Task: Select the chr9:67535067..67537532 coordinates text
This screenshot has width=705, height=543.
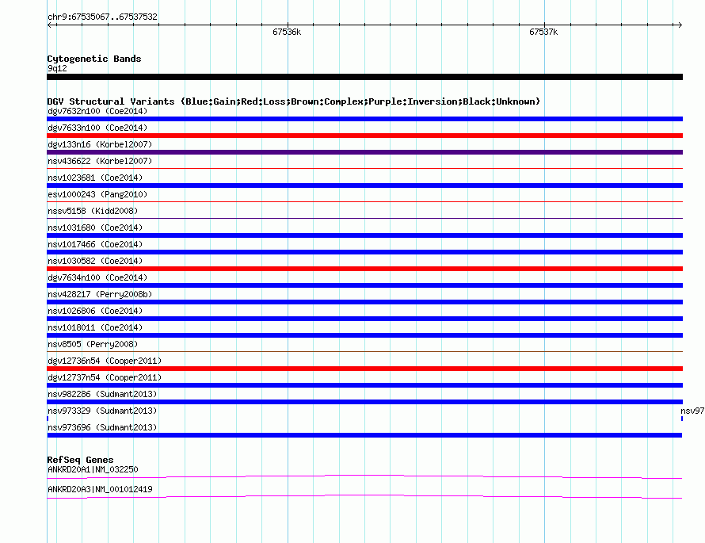Action: pyautogui.click(x=102, y=17)
